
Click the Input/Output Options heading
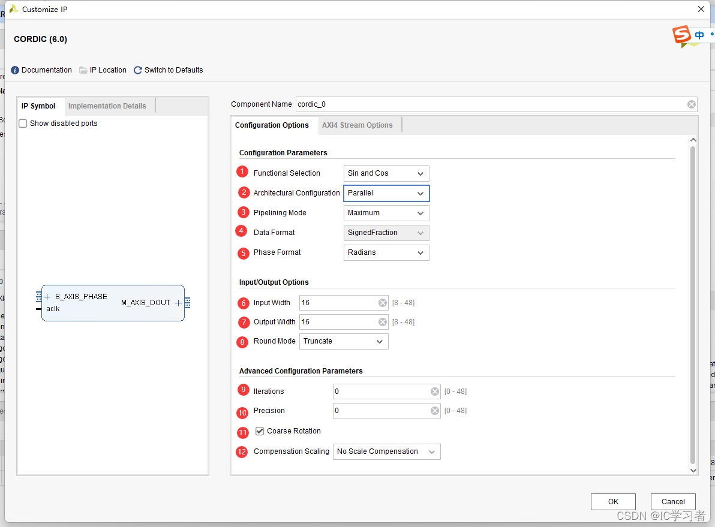point(274,282)
